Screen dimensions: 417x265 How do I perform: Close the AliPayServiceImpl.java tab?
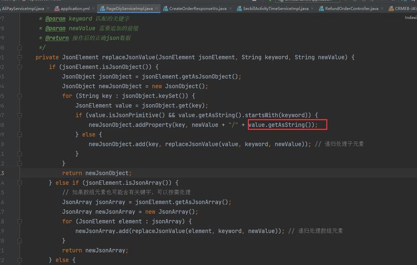point(48,8)
